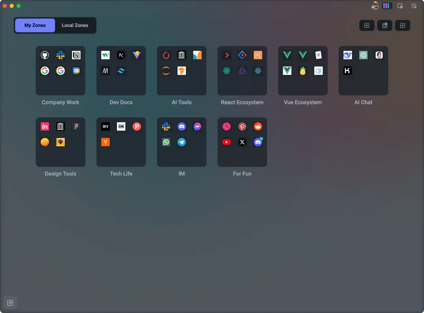The width and height of the screenshot is (424, 313).
Task: Open the React Ecosystem zone label
Action: (x=242, y=102)
